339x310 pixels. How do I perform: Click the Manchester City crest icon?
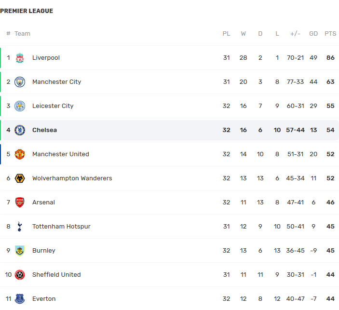(20, 82)
